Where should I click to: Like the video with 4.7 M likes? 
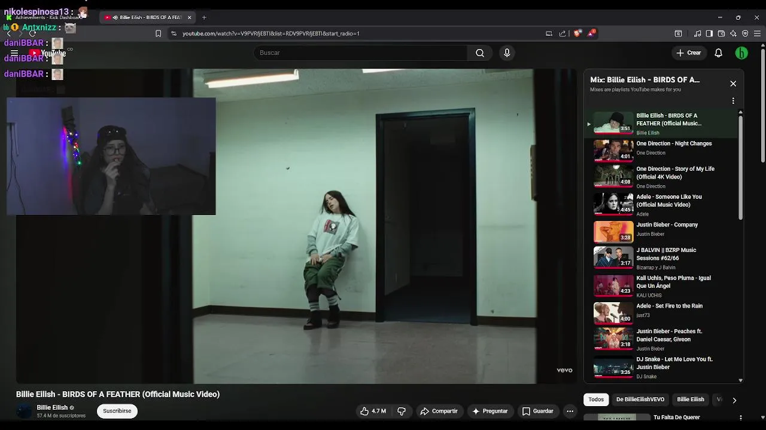[x=373, y=411]
